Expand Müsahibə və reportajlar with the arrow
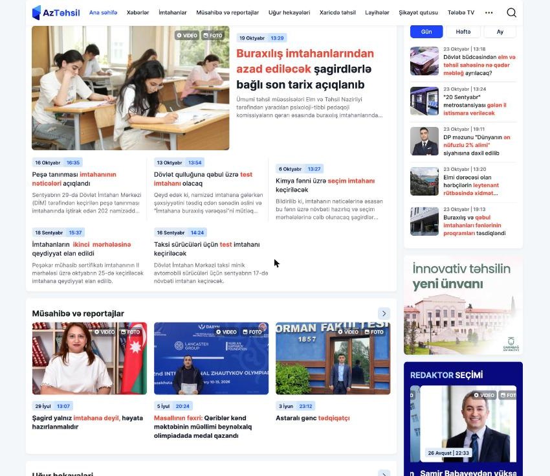Screen dimensions: 550x476 click(x=384, y=313)
